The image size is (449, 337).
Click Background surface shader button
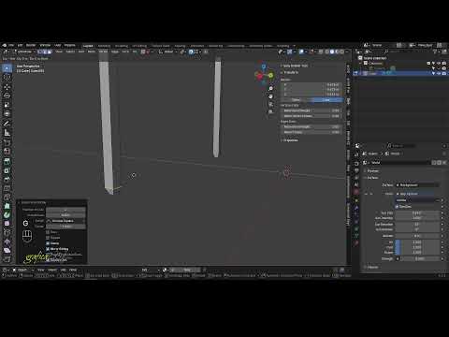(418, 185)
